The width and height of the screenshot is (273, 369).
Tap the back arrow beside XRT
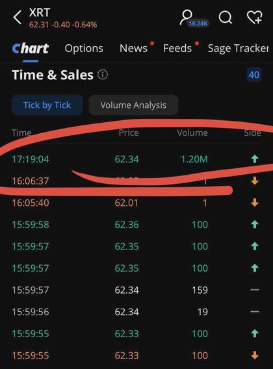[x=17, y=17]
